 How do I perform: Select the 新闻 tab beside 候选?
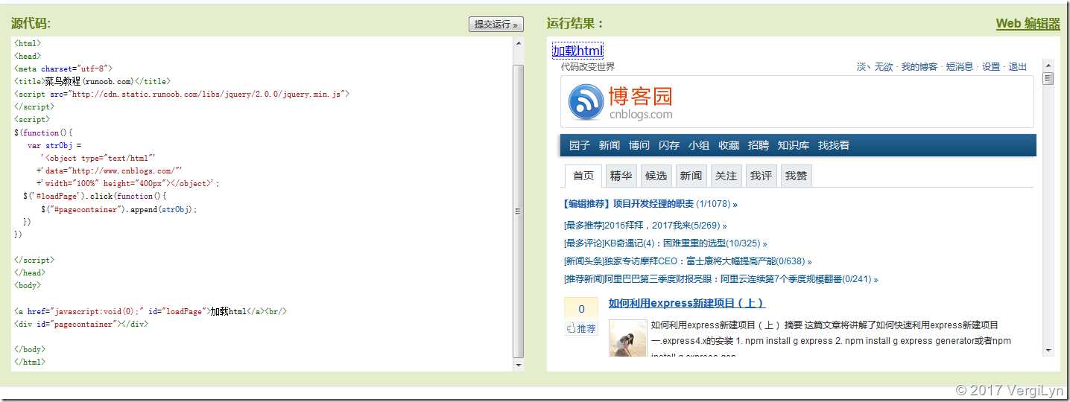691,176
